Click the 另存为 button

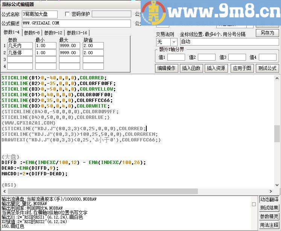pyautogui.click(x=267, y=33)
